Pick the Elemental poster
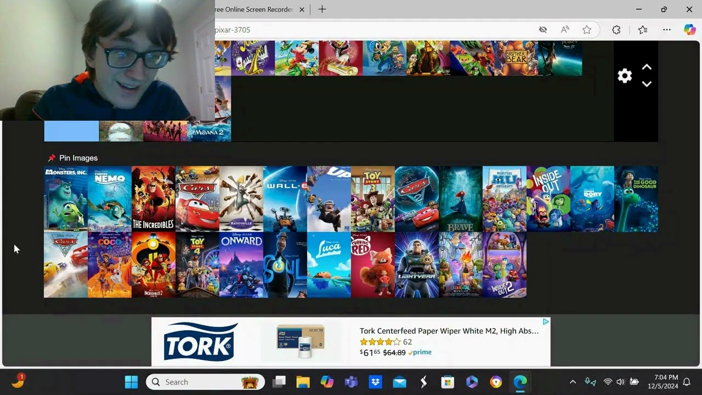 tap(461, 265)
